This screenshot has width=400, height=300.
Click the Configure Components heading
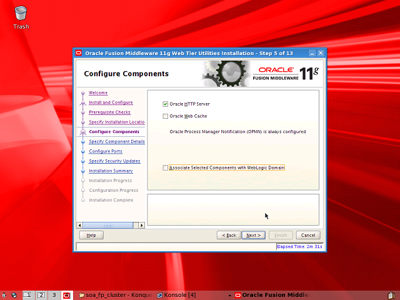point(126,74)
